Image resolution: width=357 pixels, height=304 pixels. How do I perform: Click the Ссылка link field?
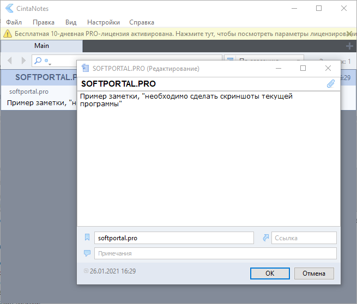[304, 238]
